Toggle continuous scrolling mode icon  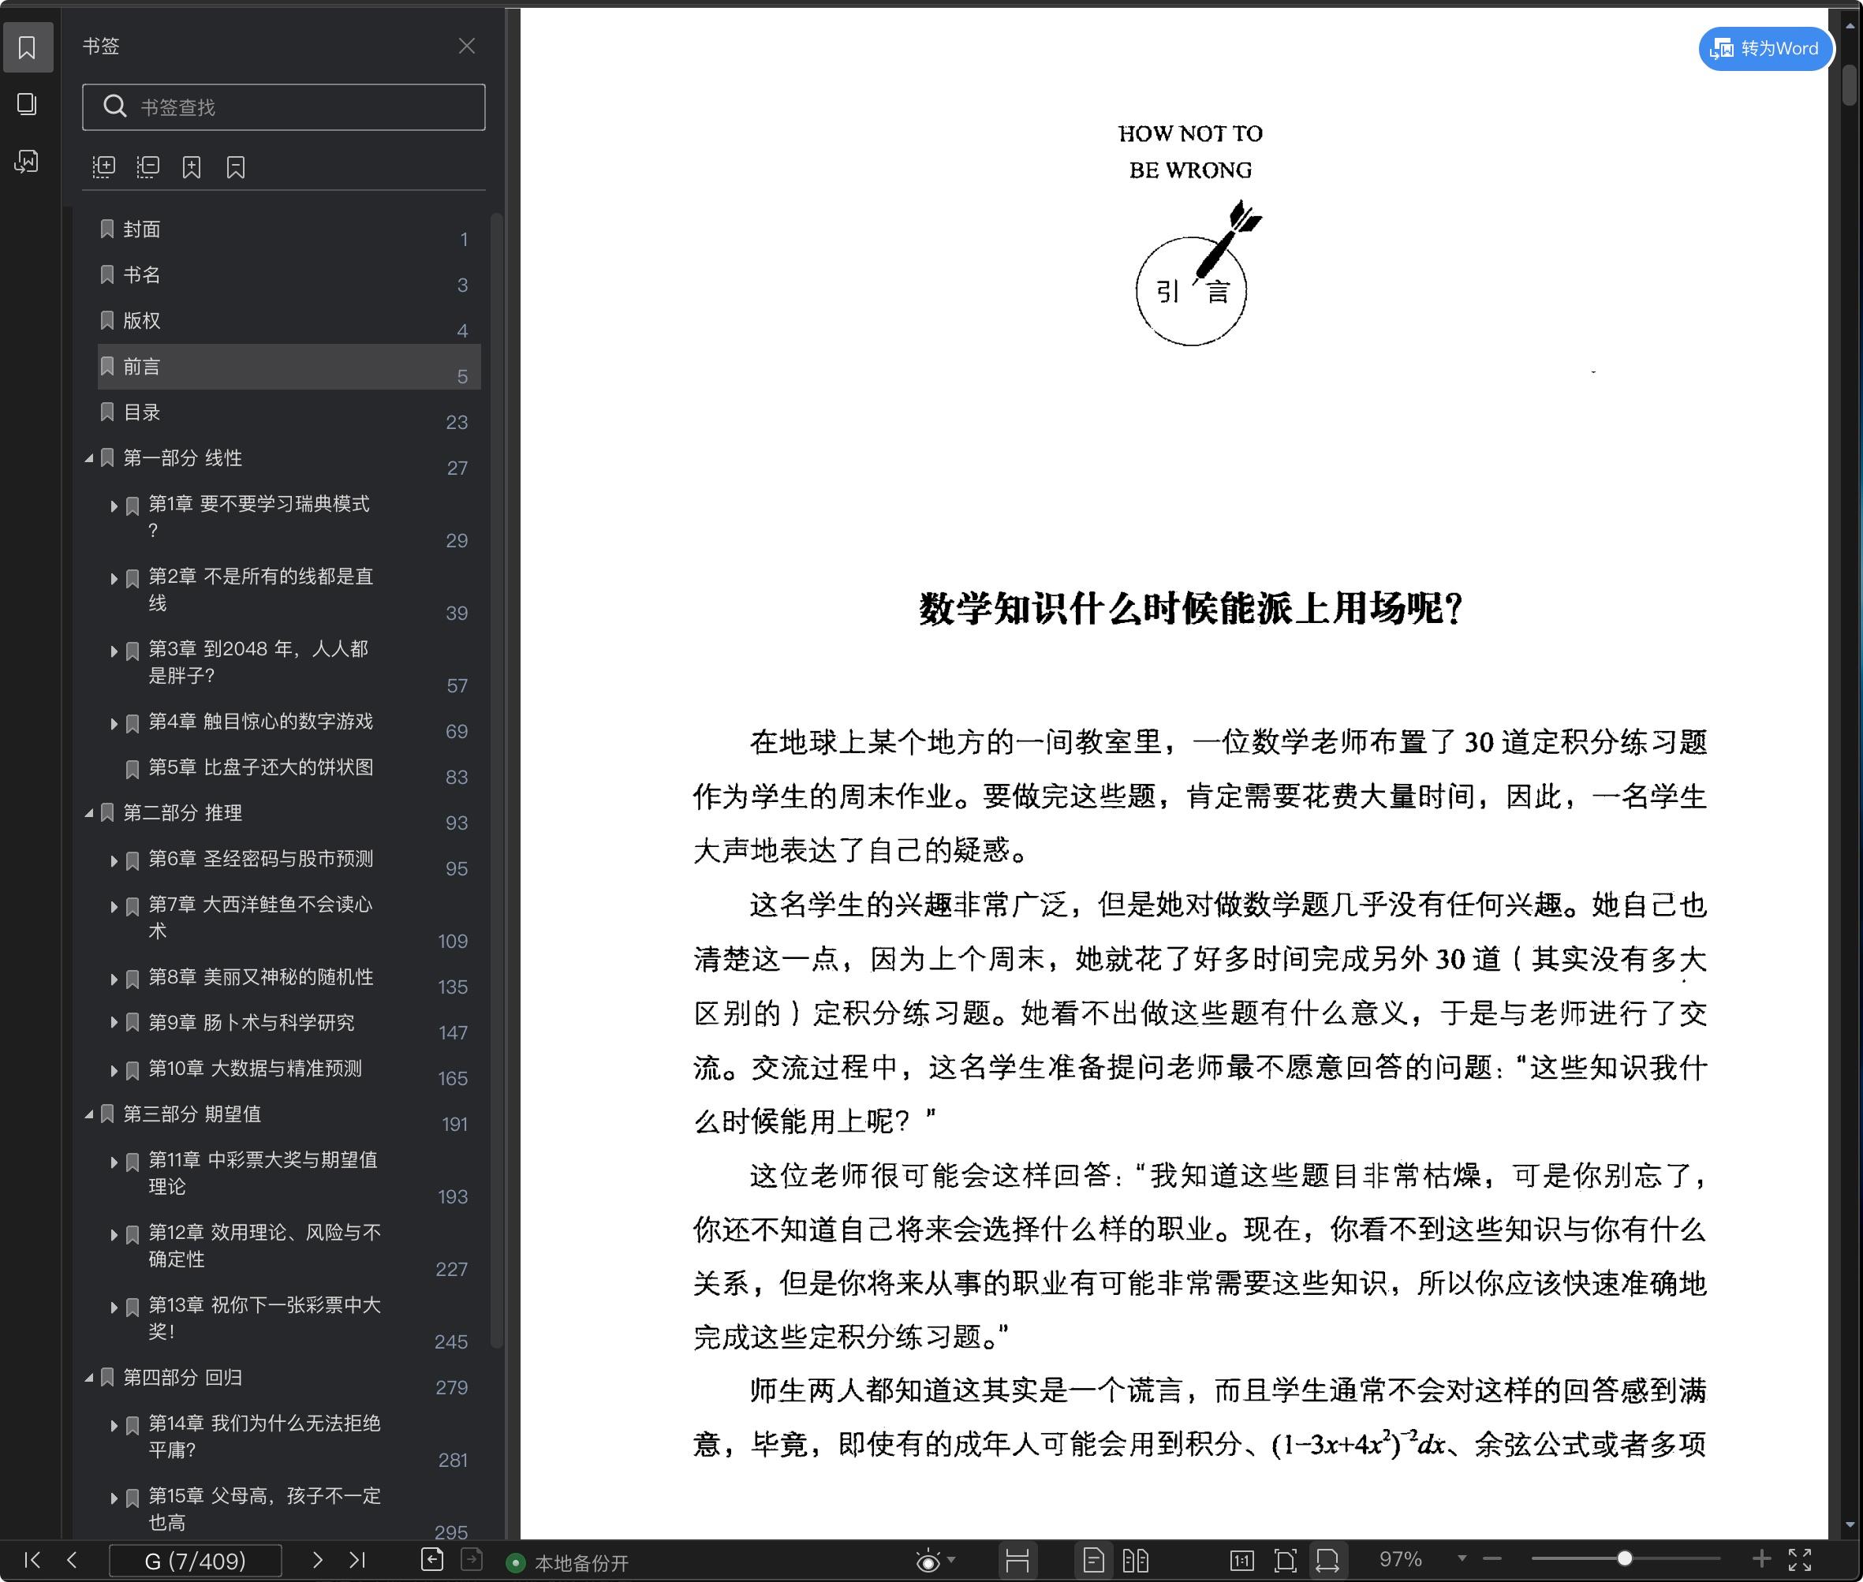click(1017, 1561)
